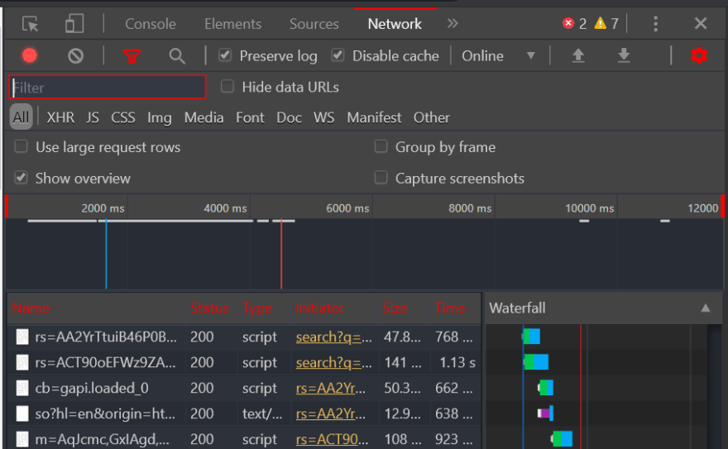Select request m=AqJcmc,GxIAgd

(x=102, y=439)
